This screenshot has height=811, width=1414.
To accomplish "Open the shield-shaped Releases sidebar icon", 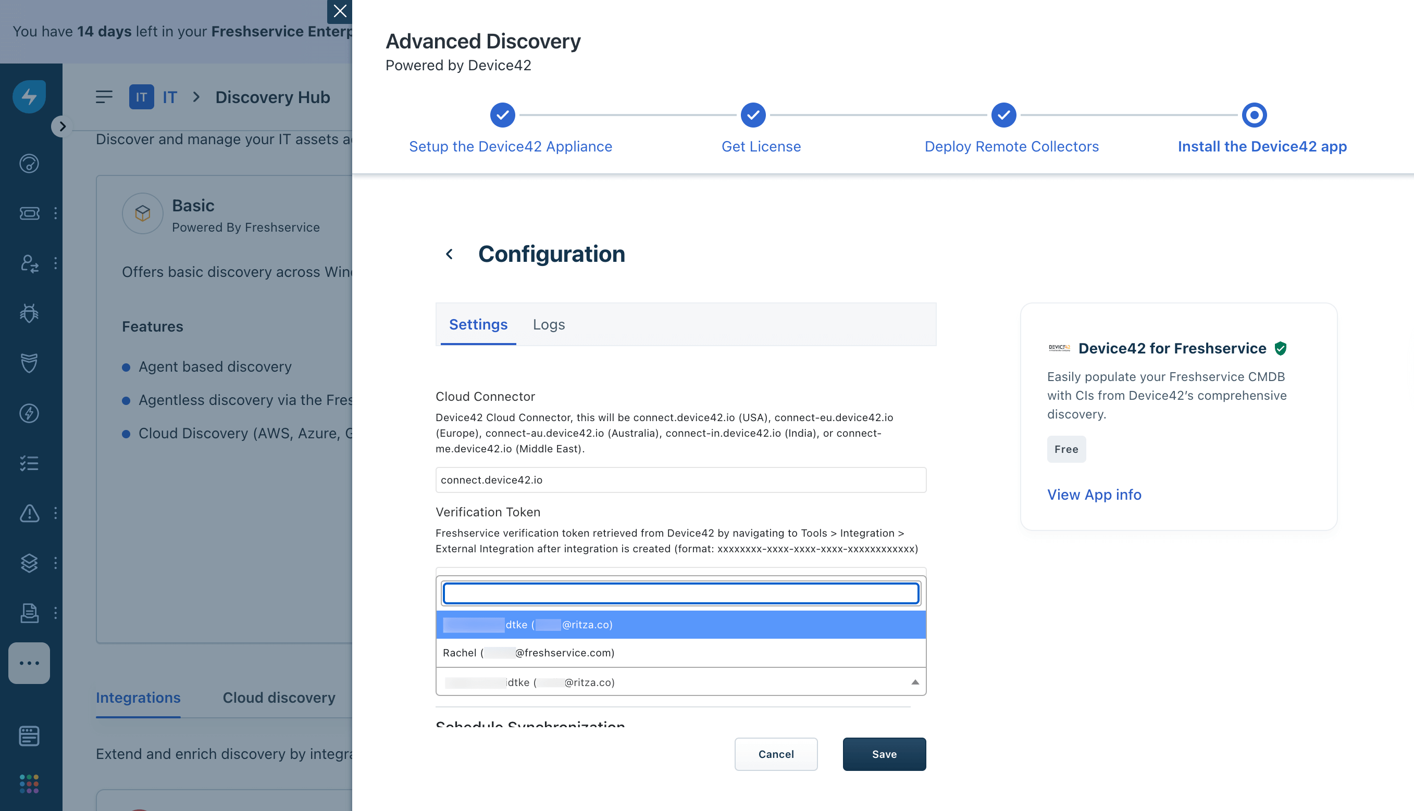I will click(x=29, y=363).
